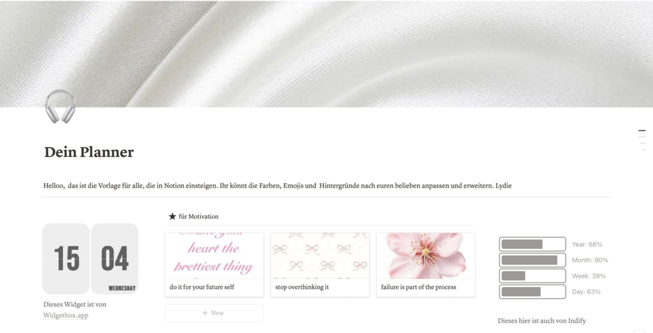This screenshot has width=653, height=333.
Task: Click the Day progress bar
Action: click(532, 292)
